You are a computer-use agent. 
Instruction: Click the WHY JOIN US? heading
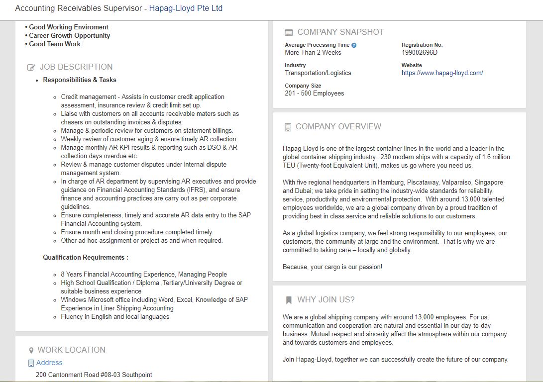coord(326,299)
